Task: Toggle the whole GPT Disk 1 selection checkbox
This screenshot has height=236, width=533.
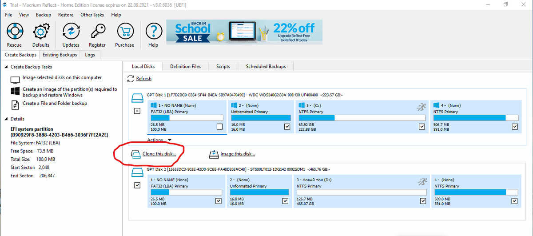Action: click(137, 111)
